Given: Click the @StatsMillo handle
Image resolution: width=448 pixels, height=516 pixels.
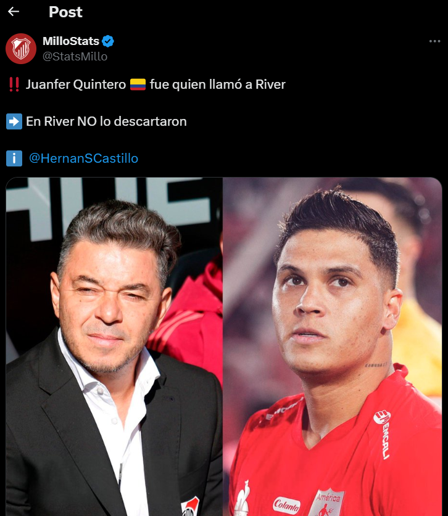Looking at the screenshot, I should (x=75, y=56).
